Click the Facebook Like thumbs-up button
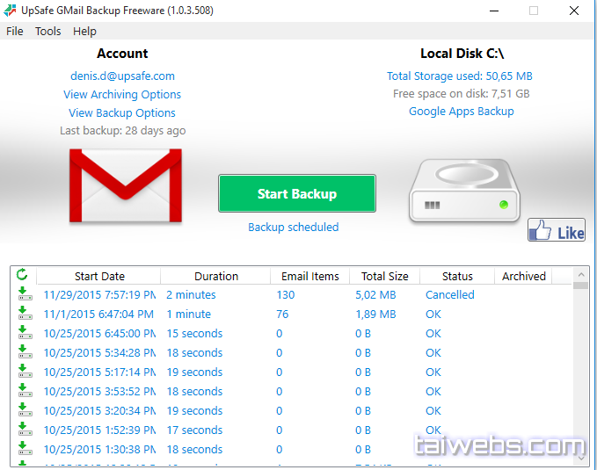 556,231
